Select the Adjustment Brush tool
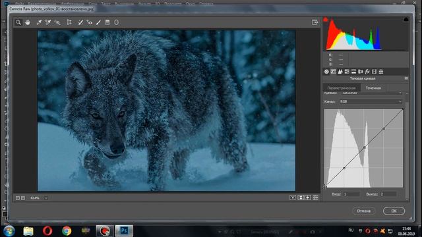The image size is (422, 237). click(x=98, y=22)
